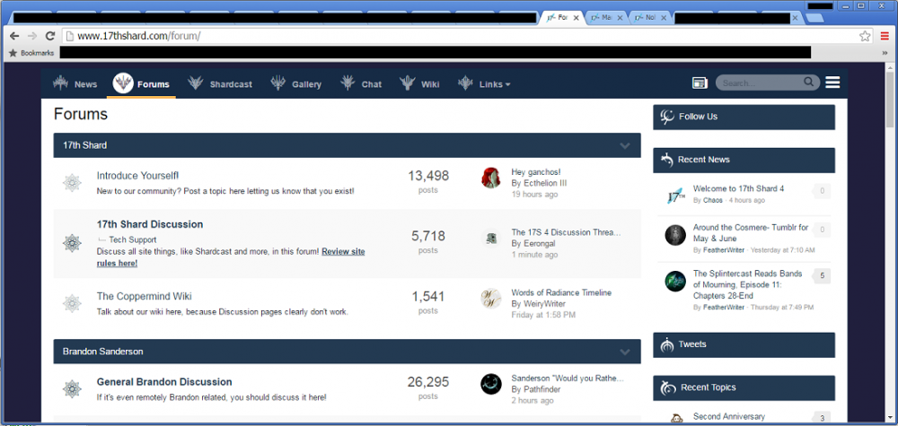Viewport: 898px width, 426px height.
Task: View Ecthelion III's profile link
Action: (x=545, y=183)
